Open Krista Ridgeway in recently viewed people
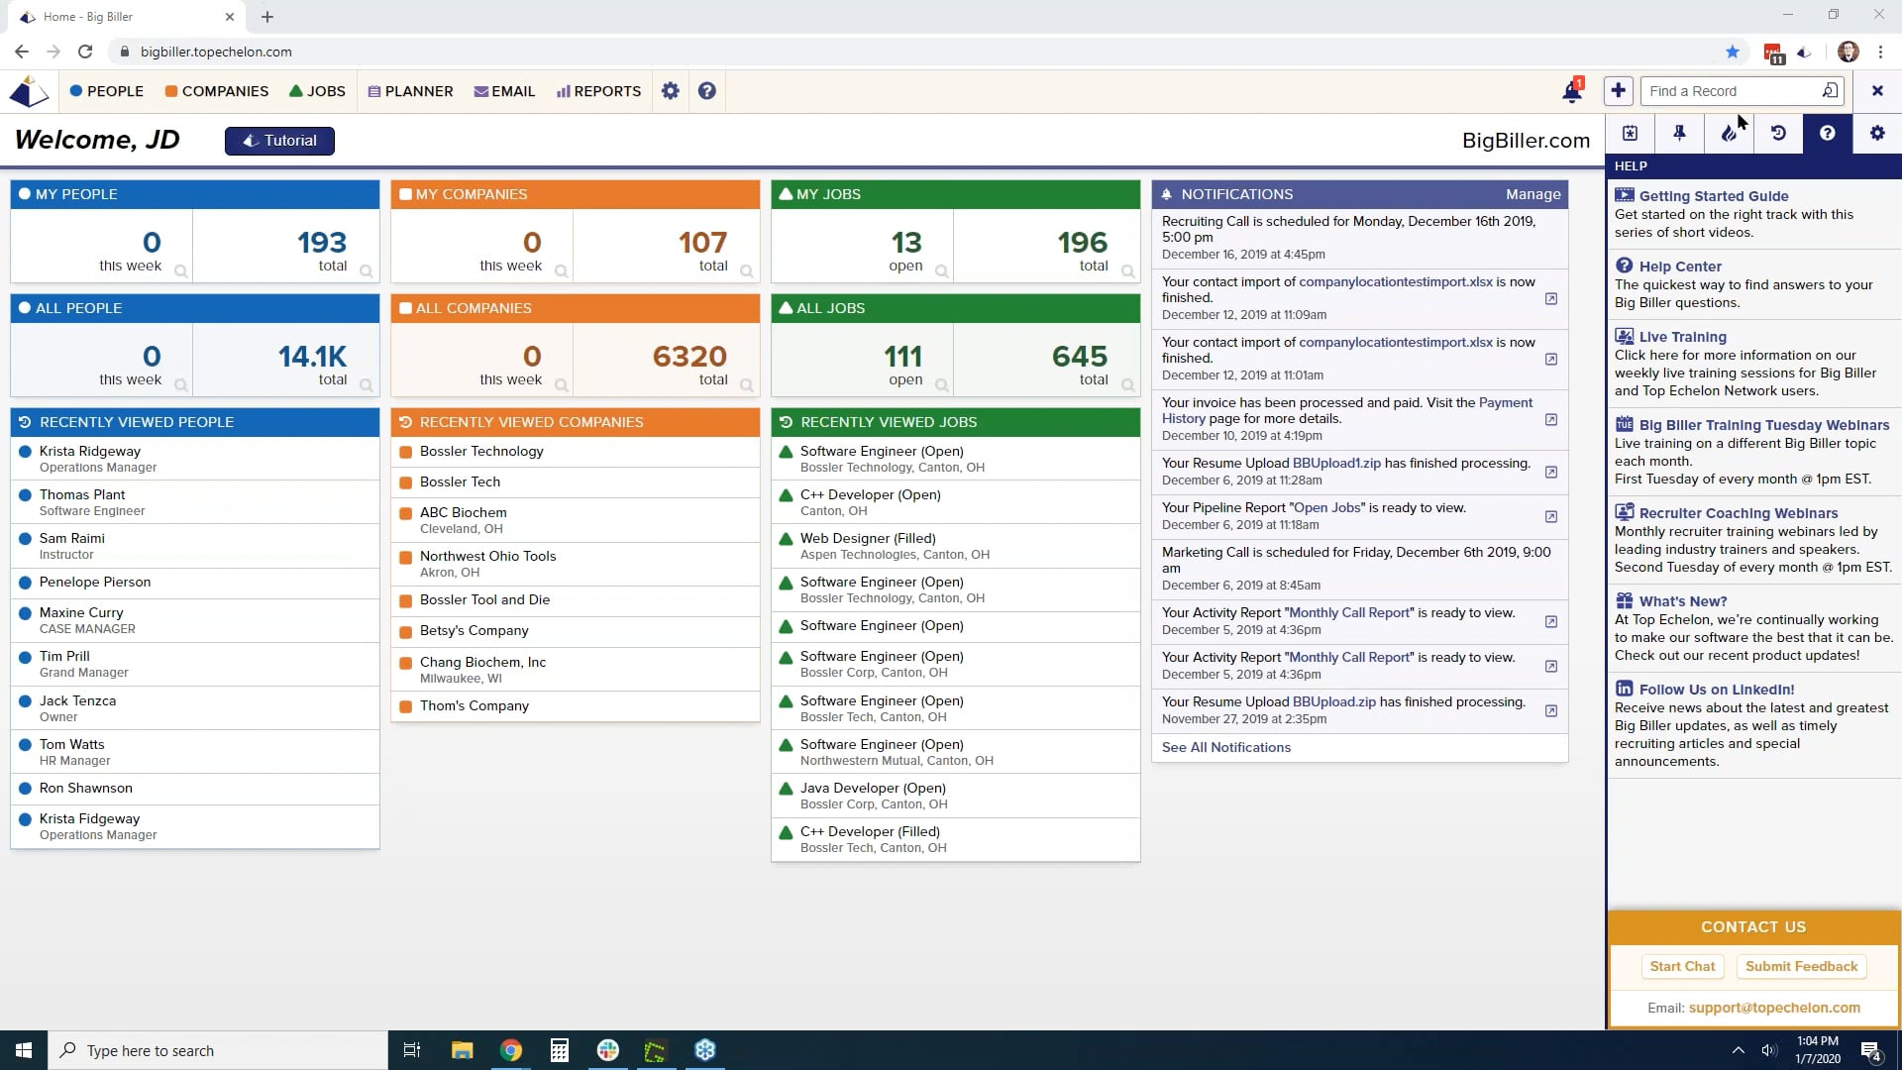Screen dimensions: 1902x1070 click(90, 451)
